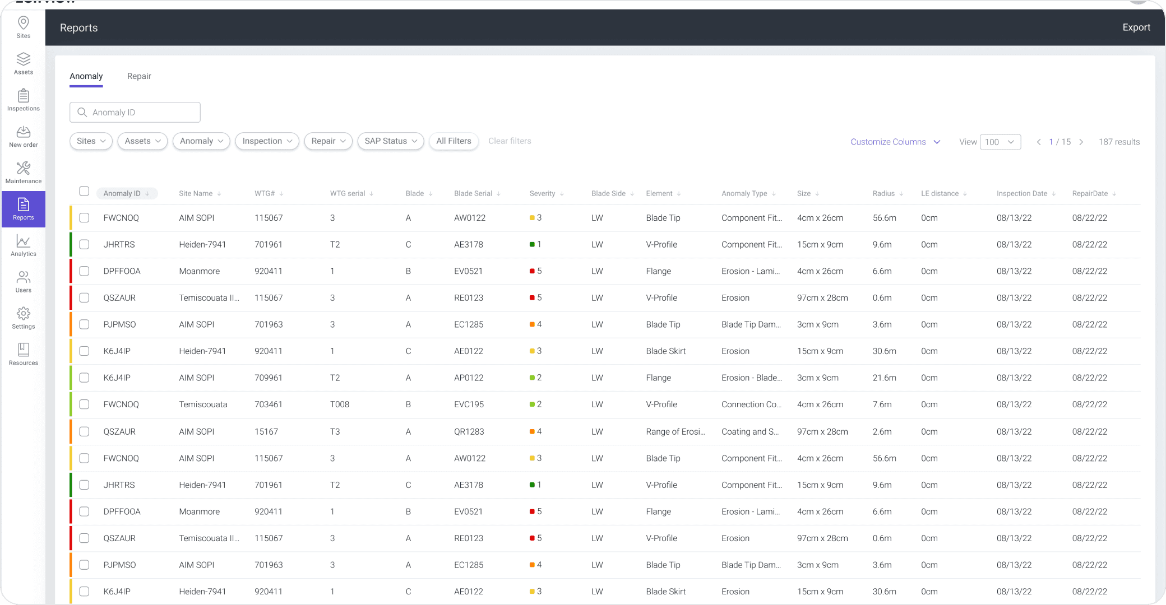Select the FWCNOQ Temiscouata row checkbox
The height and width of the screenshot is (605, 1166).
coord(84,404)
